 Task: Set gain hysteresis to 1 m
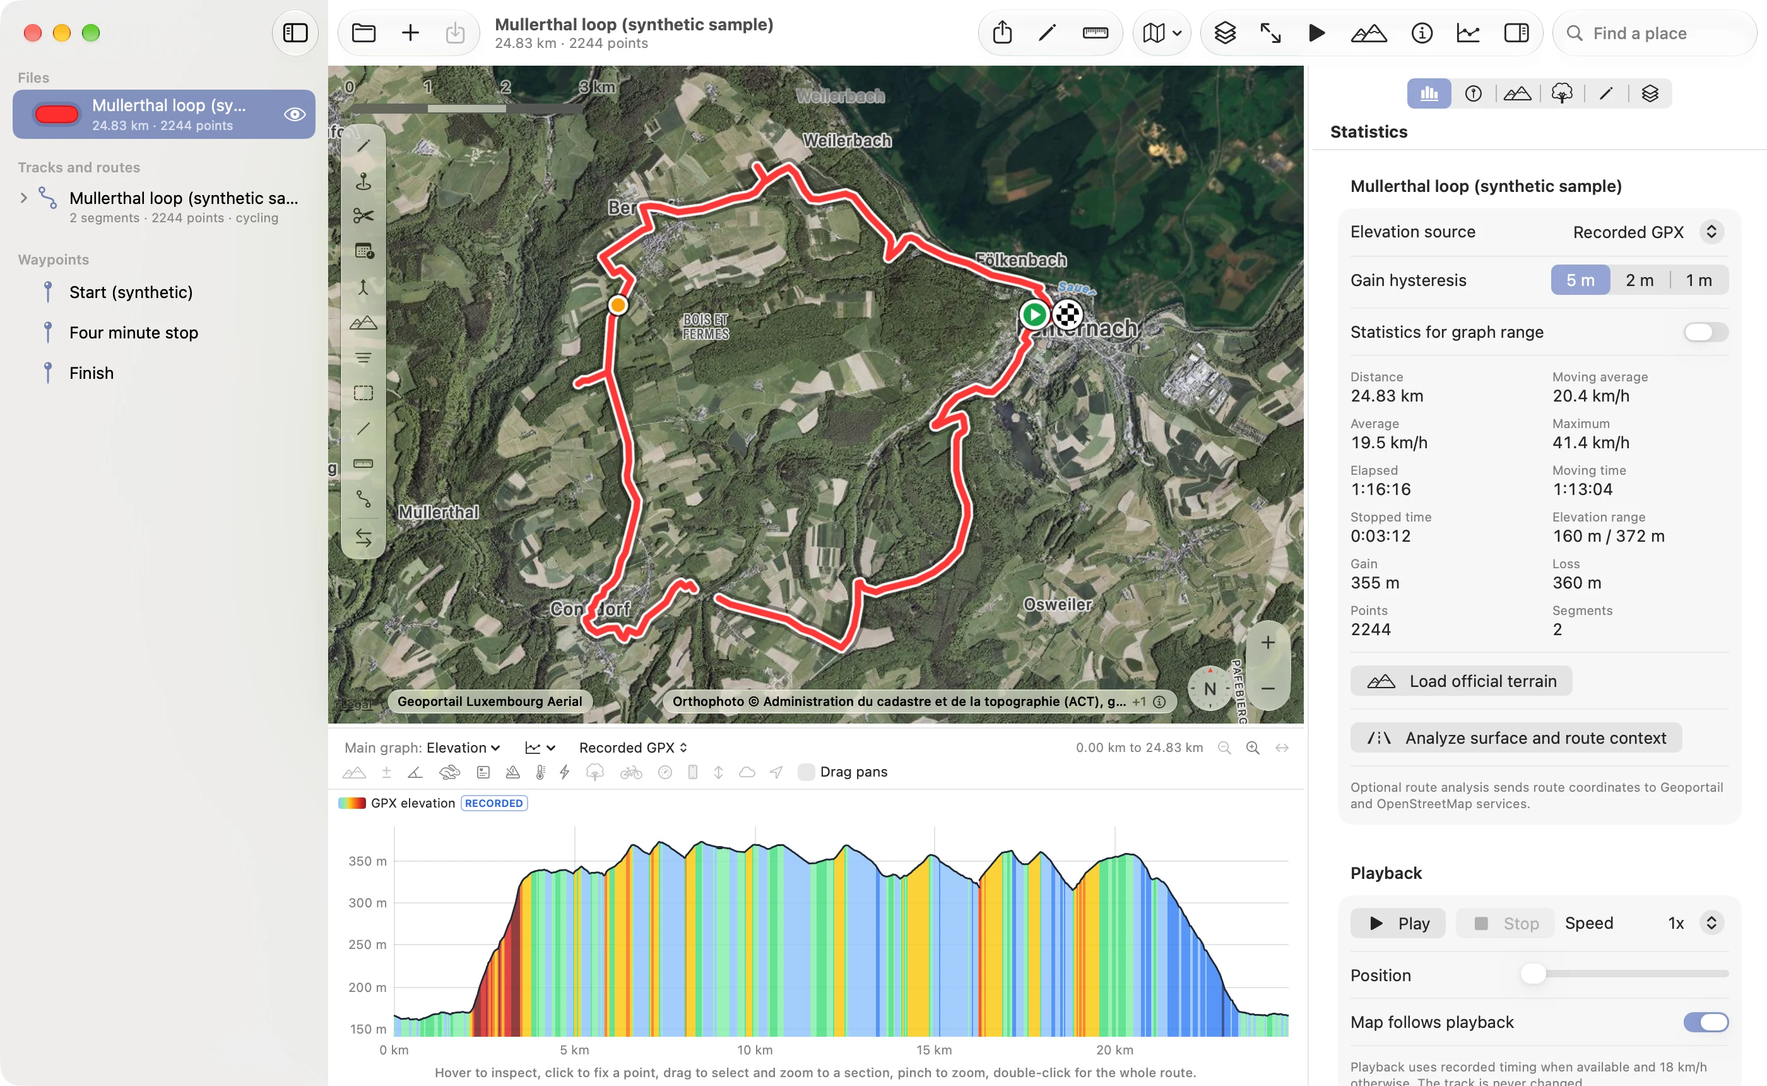[1698, 280]
